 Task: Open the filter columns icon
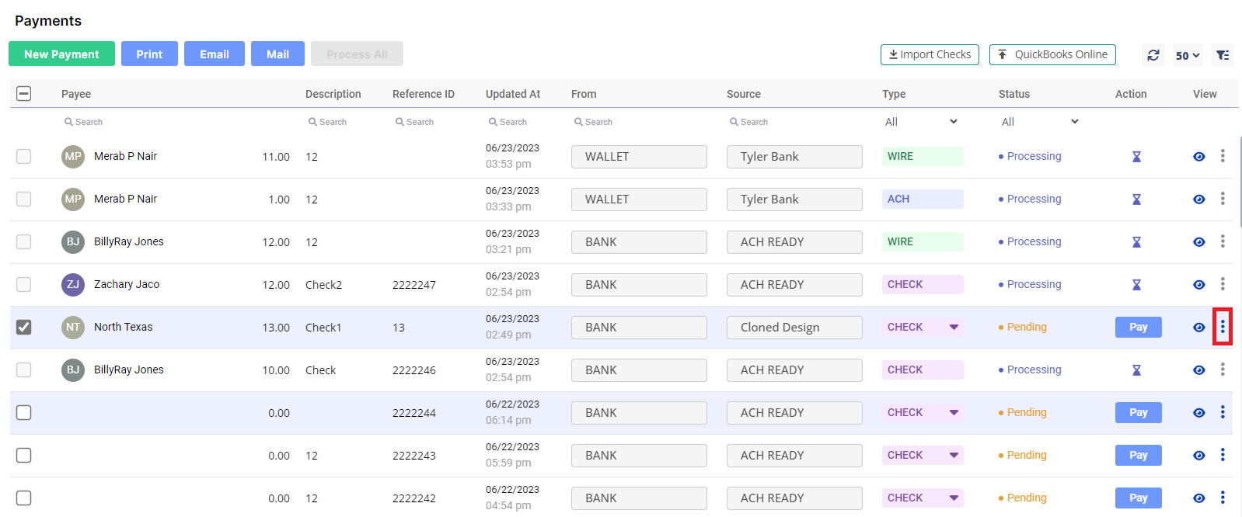1223,55
